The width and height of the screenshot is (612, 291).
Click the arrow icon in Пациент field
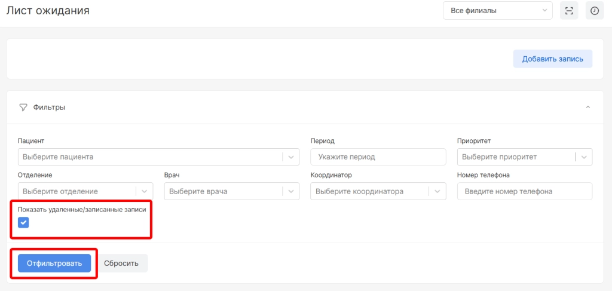[290, 157]
